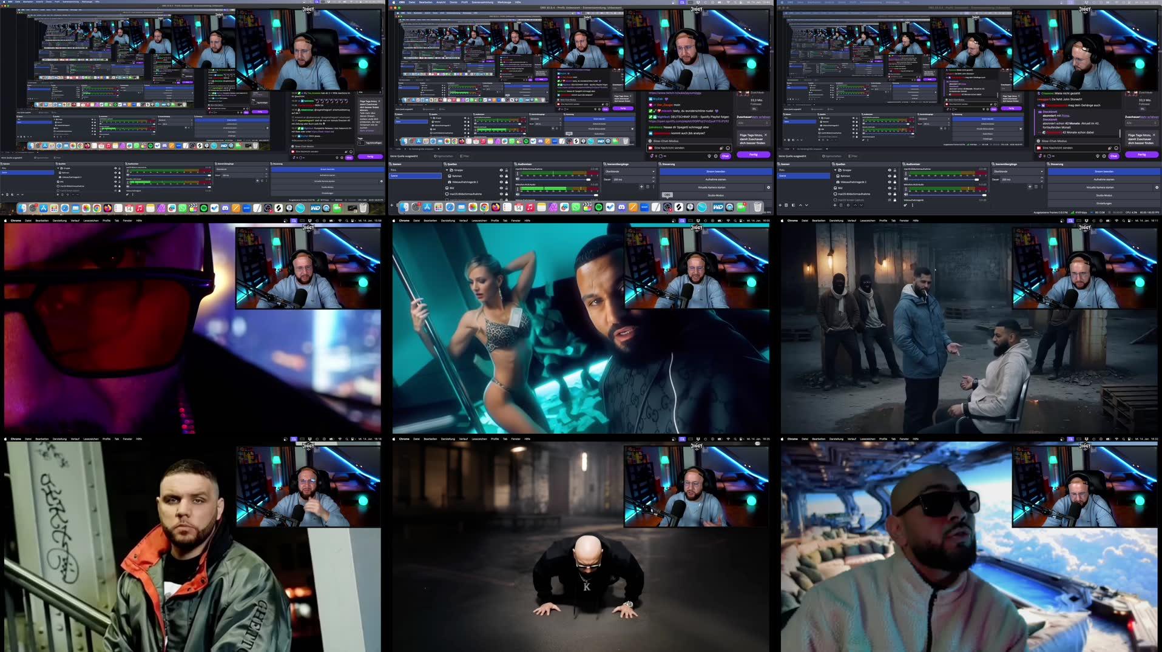1162x652 pixels.
Task: Open the Werkzeuge menu in the OBS menu bar
Action: click(504, 2)
